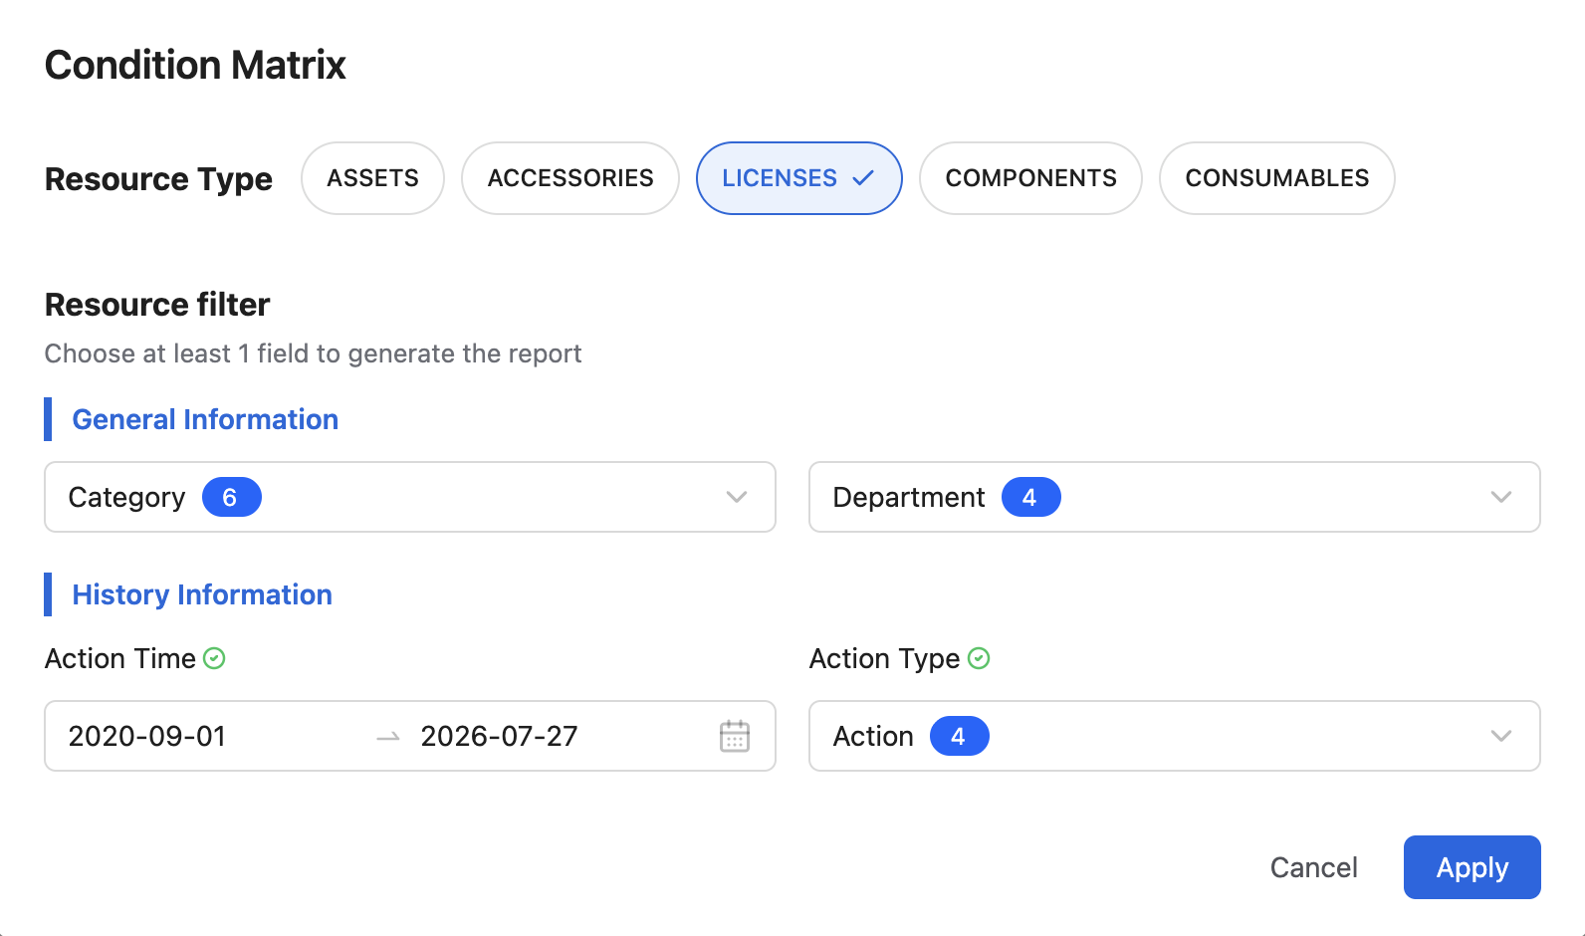This screenshot has height=936, width=1585.
Task: Select the ACCESSORIES resource type chip
Action: pos(570,178)
